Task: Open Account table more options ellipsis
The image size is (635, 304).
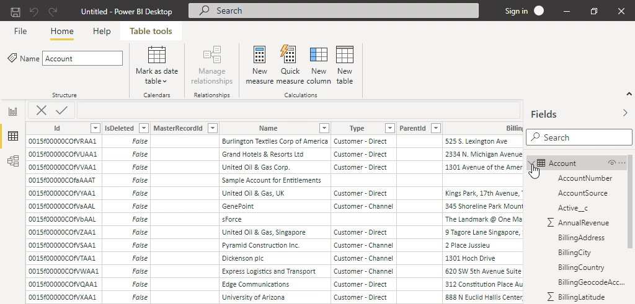Action: (622, 163)
